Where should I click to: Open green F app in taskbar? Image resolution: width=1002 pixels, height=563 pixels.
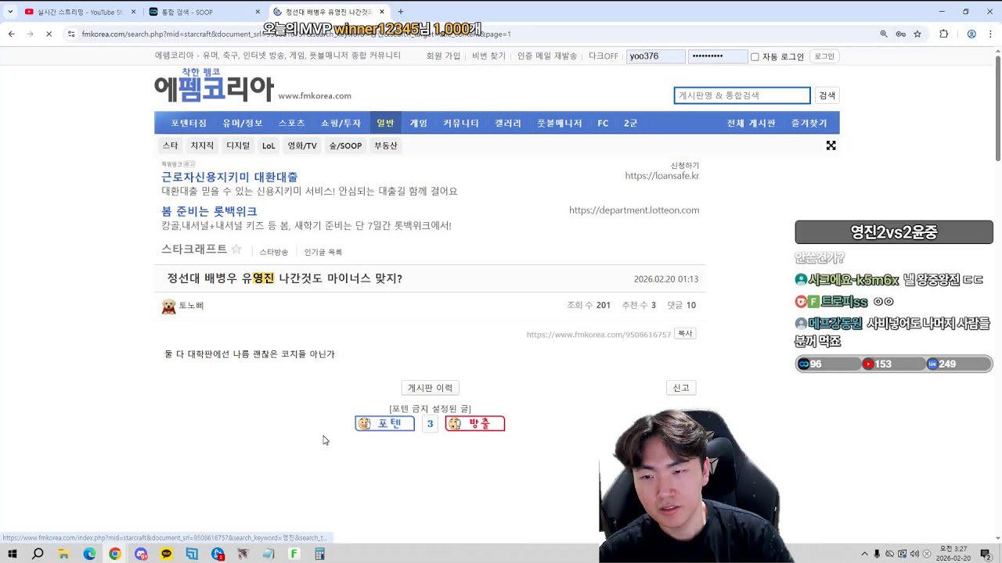(x=294, y=554)
